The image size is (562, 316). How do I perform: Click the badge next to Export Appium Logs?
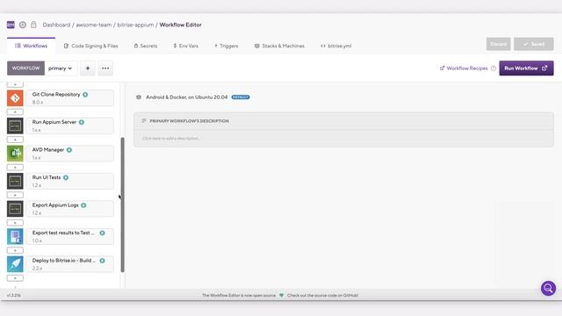click(x=83, y=205)
